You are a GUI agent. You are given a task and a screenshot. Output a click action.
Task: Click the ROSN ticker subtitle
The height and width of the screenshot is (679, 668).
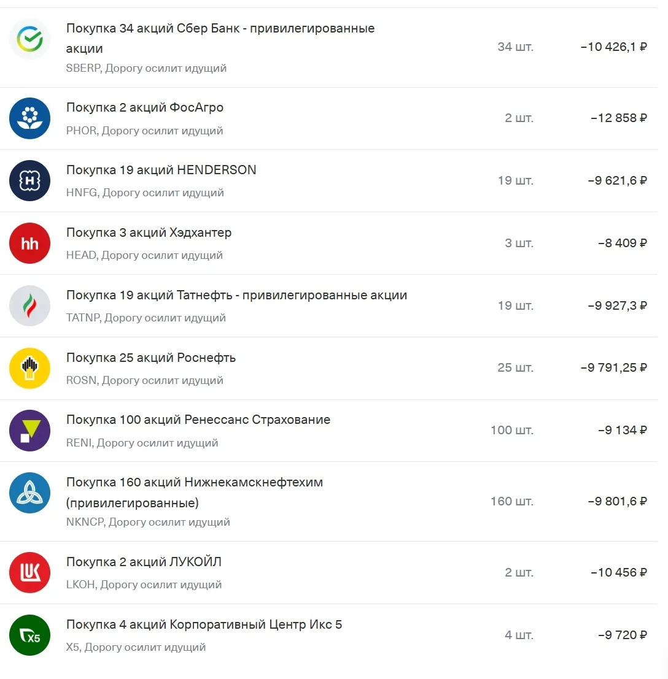pyautogui.click(x=144, y=380)
